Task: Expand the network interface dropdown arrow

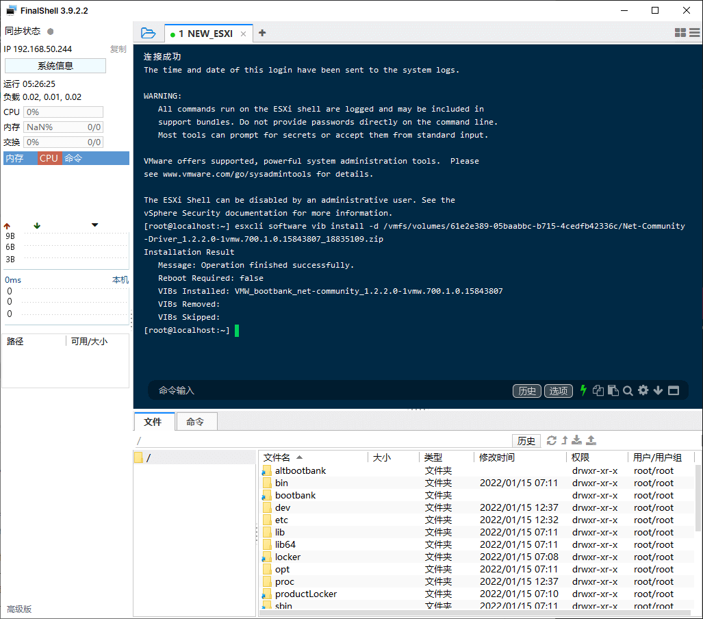Action: coord(94,225)
